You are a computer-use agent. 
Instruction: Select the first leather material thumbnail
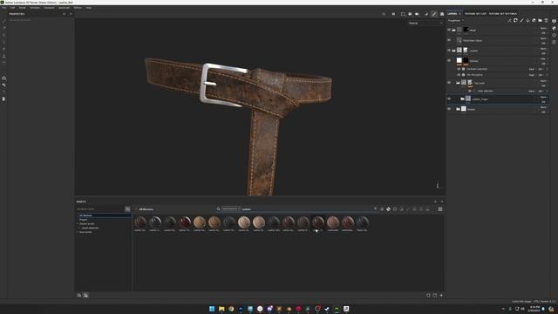pyautogui.click(x=140, y=222)
